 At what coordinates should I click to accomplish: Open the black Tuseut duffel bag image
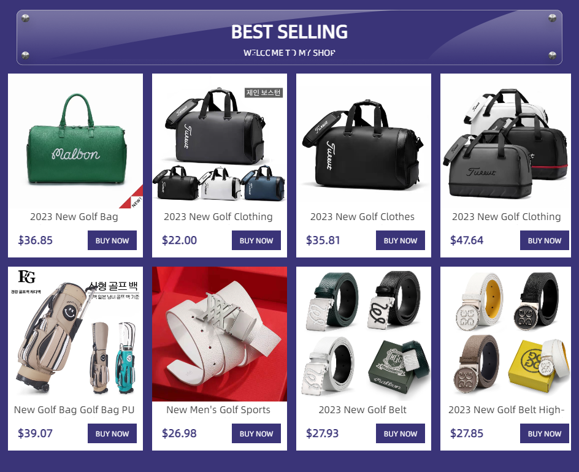pyautogui.click(x=363, y=141)
